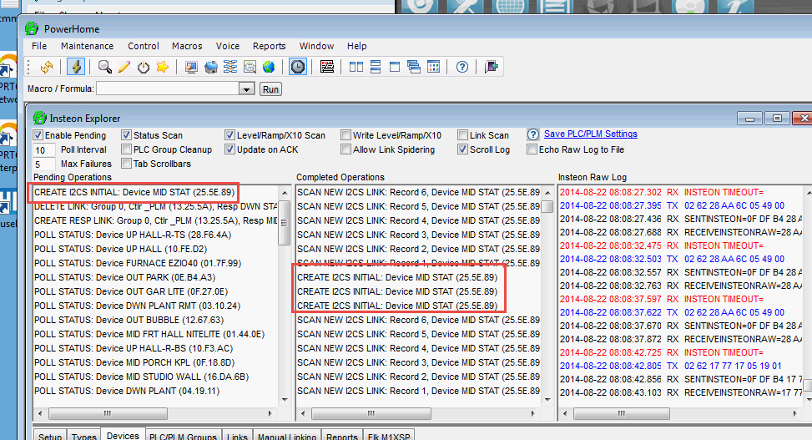Enable the Tab Scrollbars checkbox
Screen dimensions: 812x440
[126, 164]
